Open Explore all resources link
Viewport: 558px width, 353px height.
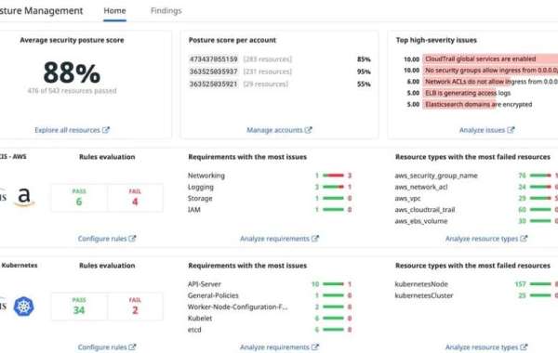coord(67,130)
